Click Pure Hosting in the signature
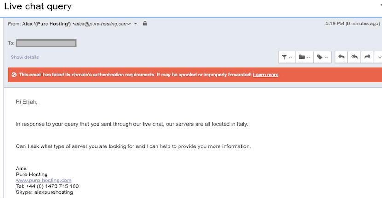This screenshot has width=382, height=198. point(32,175)
